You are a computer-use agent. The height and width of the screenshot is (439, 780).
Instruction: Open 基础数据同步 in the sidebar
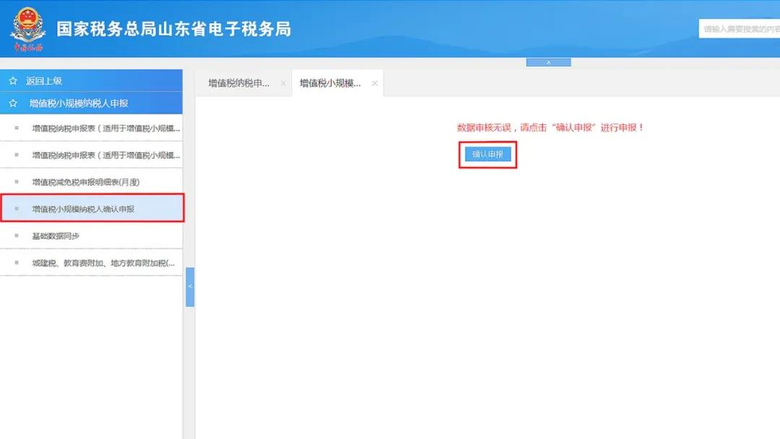click(92, 235)
